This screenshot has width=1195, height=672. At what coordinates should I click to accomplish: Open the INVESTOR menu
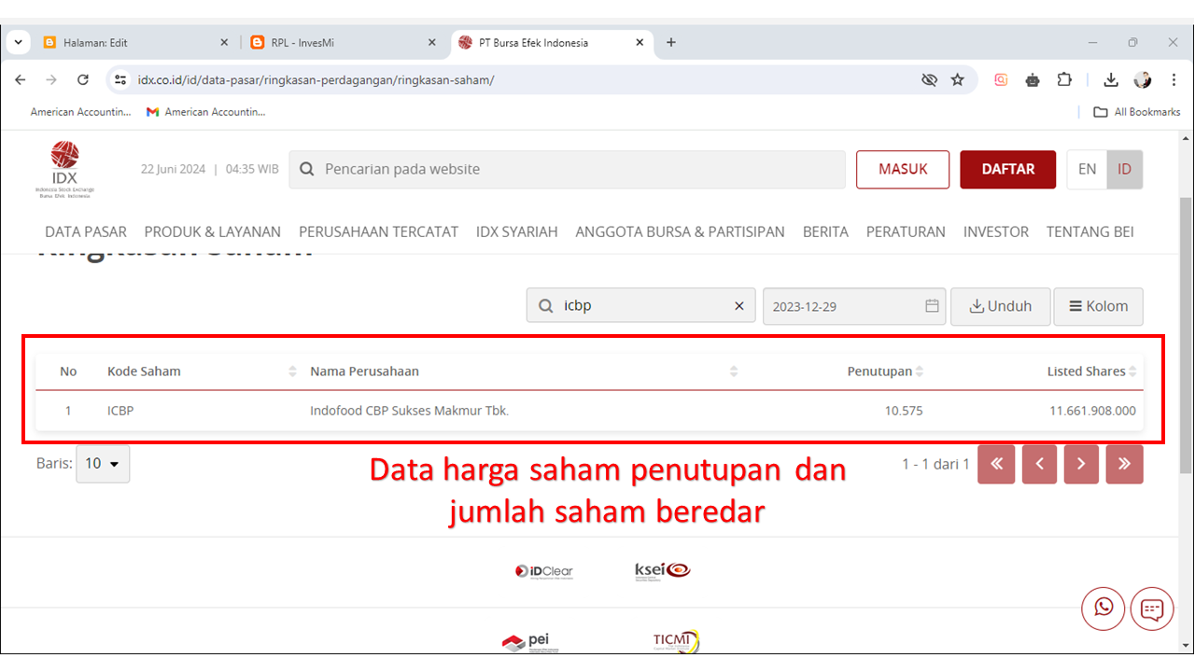click(x=996, y=231)
